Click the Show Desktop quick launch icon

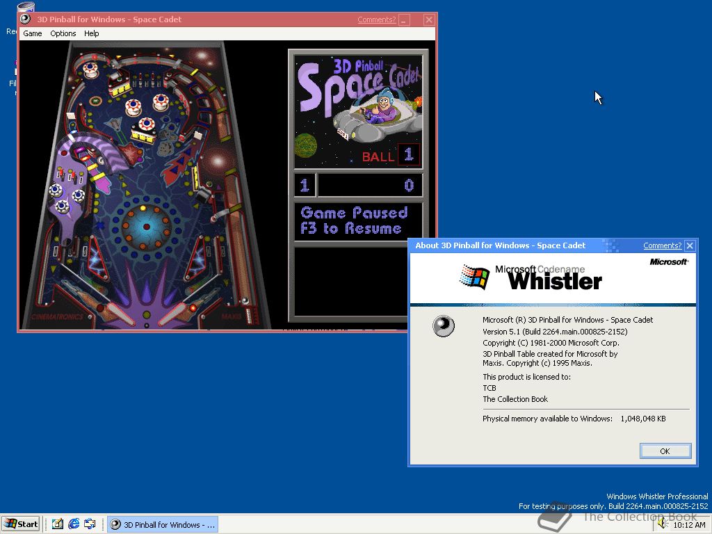click(x=57, y=524)
